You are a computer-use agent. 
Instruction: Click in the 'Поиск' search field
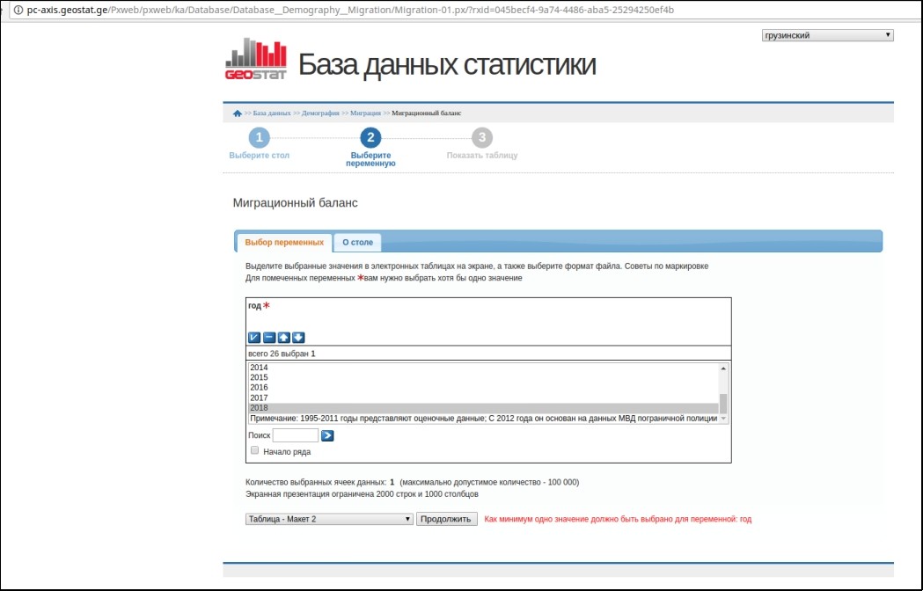coord(296,435)
